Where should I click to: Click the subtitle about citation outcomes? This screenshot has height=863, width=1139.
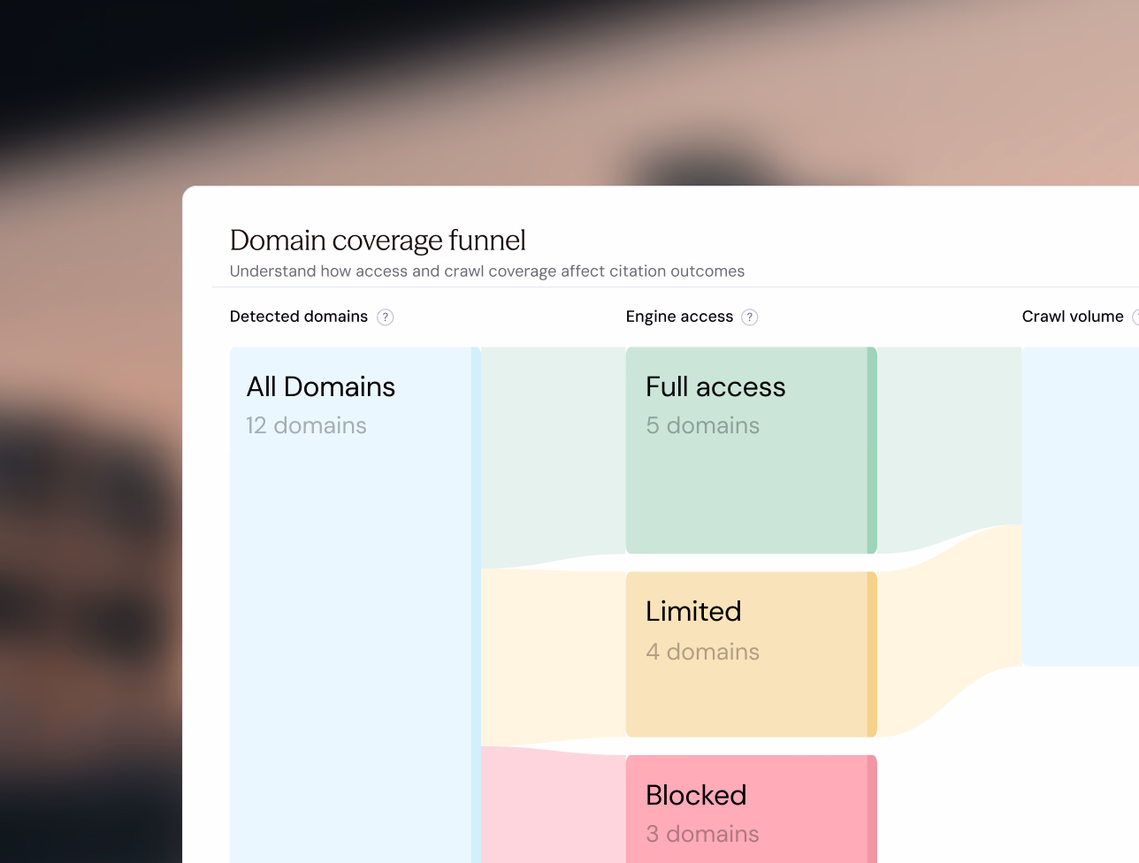coord(487,271)
